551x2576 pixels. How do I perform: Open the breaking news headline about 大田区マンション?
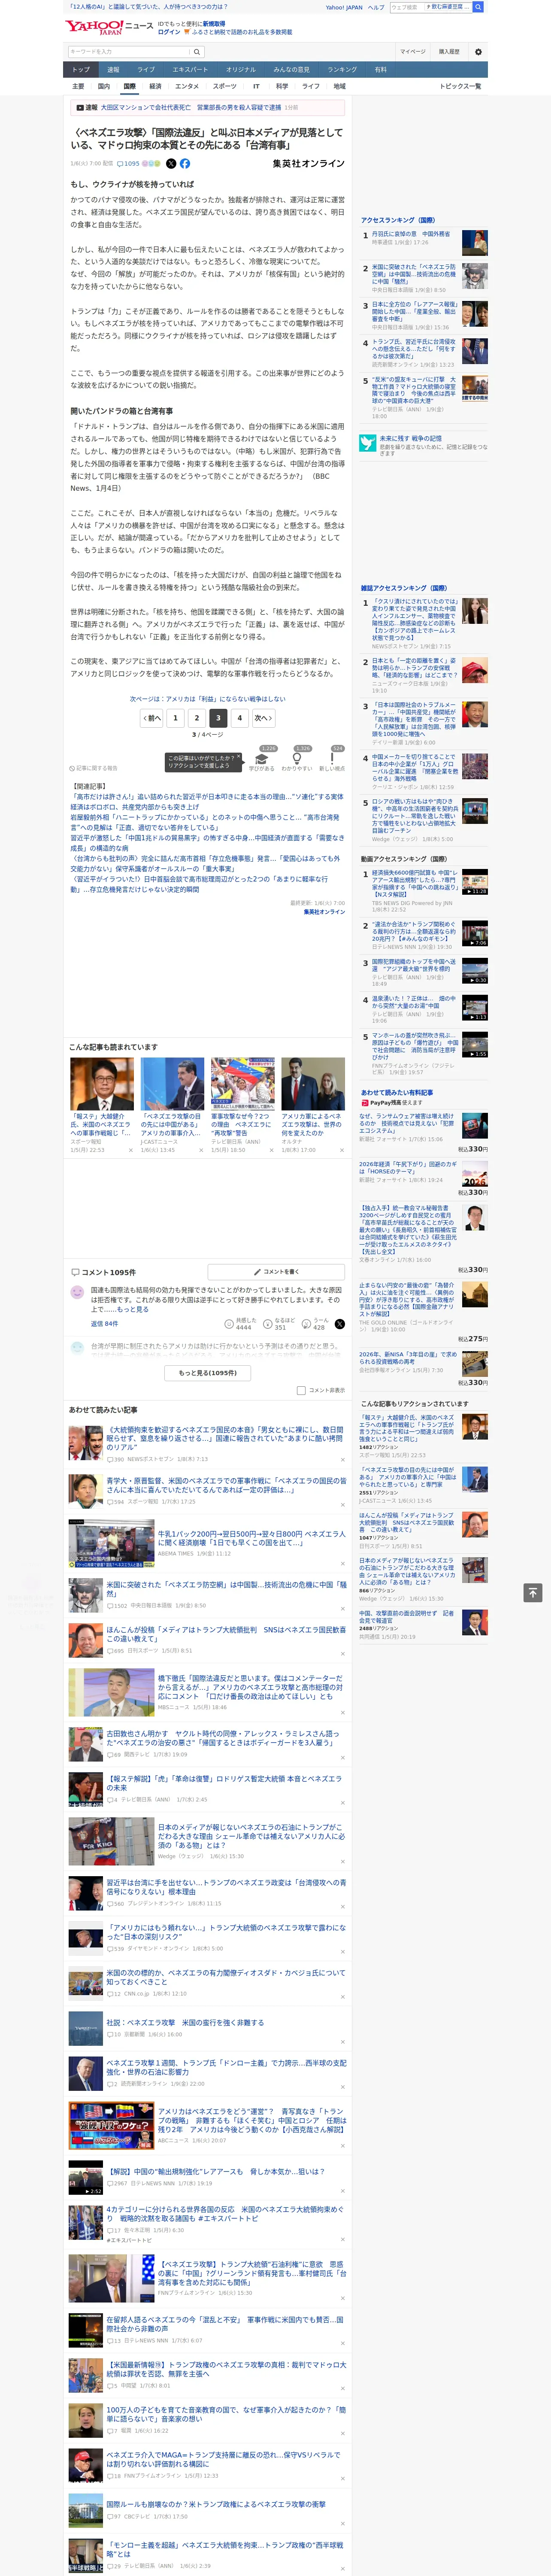coord(190,107)
